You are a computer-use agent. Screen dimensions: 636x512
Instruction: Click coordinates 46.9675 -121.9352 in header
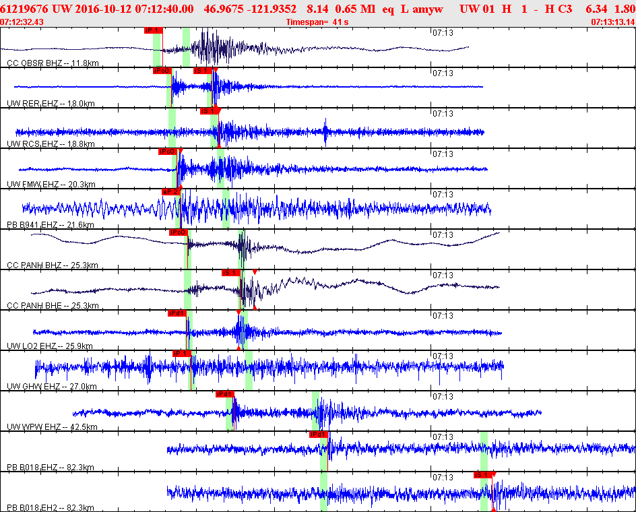pyautogui.click(x=250, y=9)
